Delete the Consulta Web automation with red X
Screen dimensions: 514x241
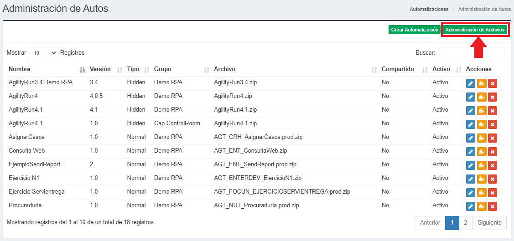[493, 152]
